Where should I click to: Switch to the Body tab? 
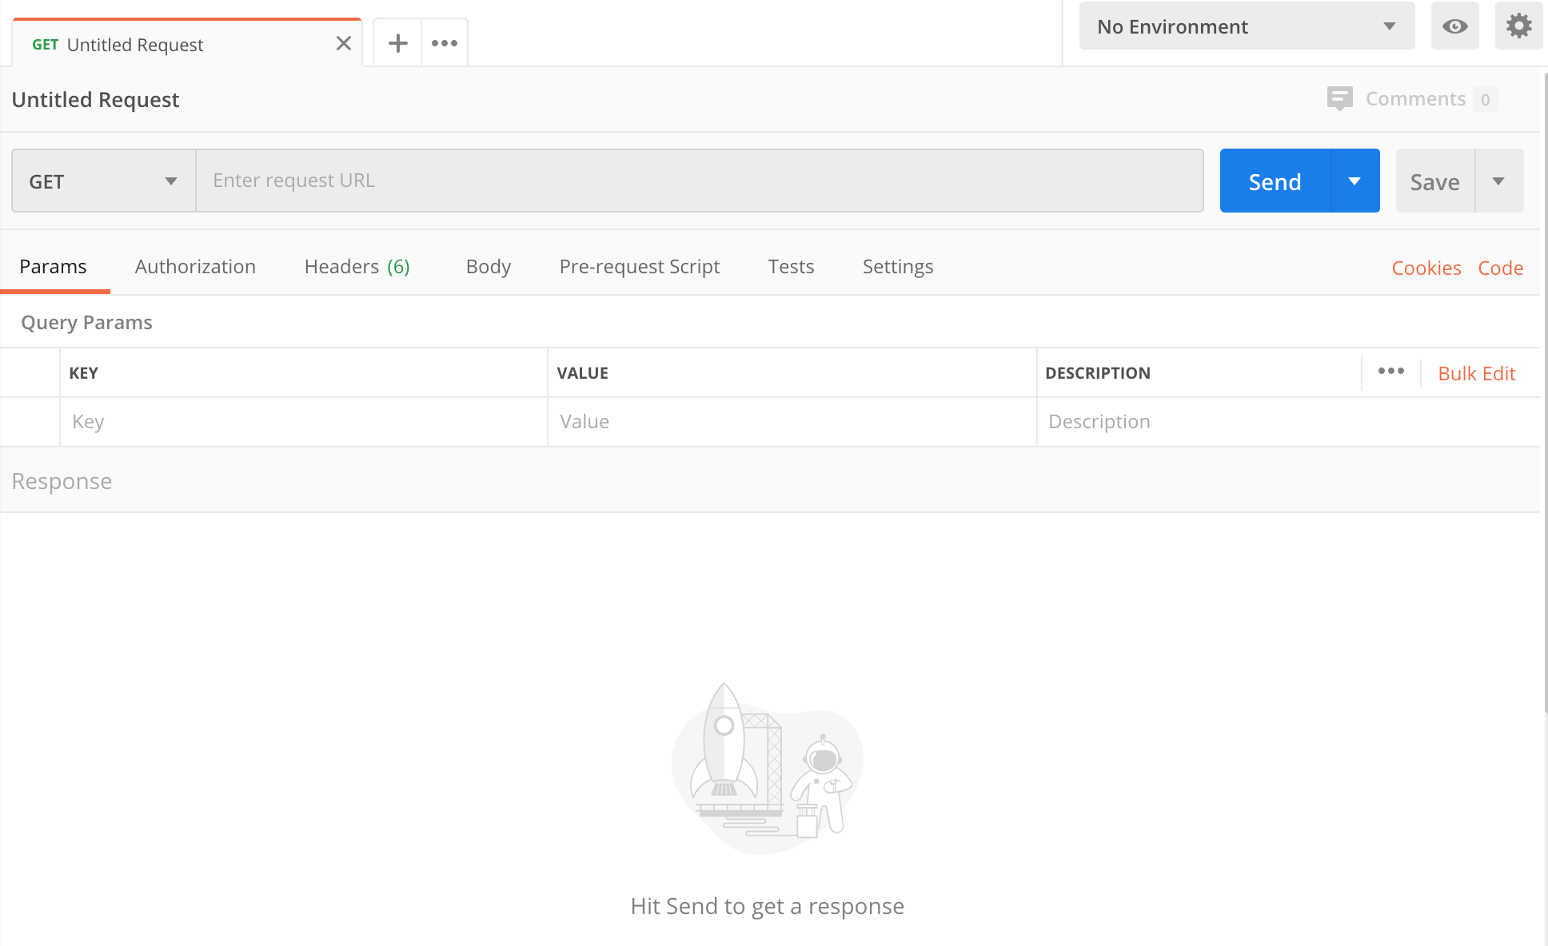pos(489,267)
